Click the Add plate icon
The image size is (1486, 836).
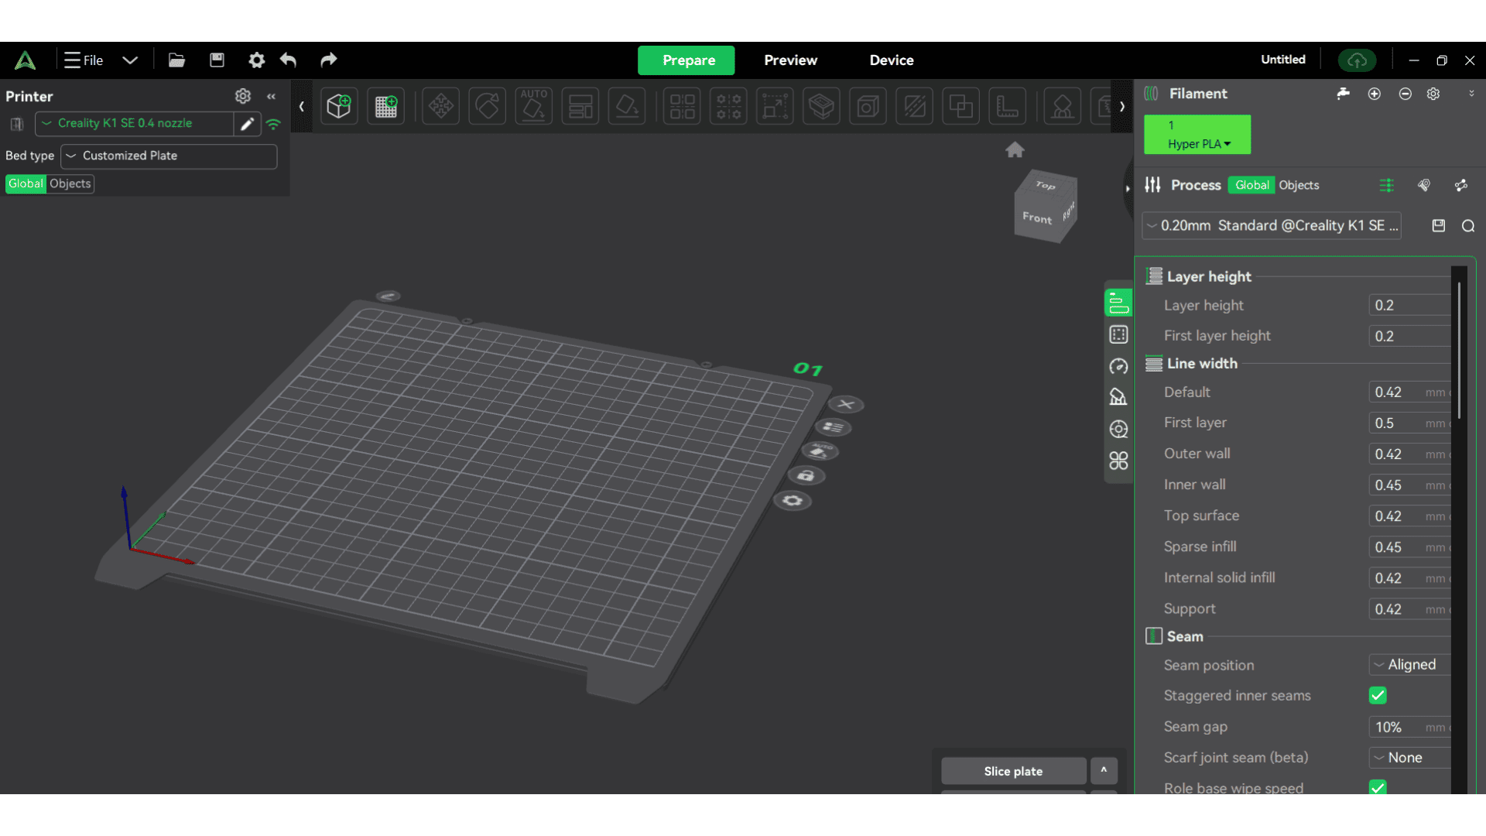point(385,106)
